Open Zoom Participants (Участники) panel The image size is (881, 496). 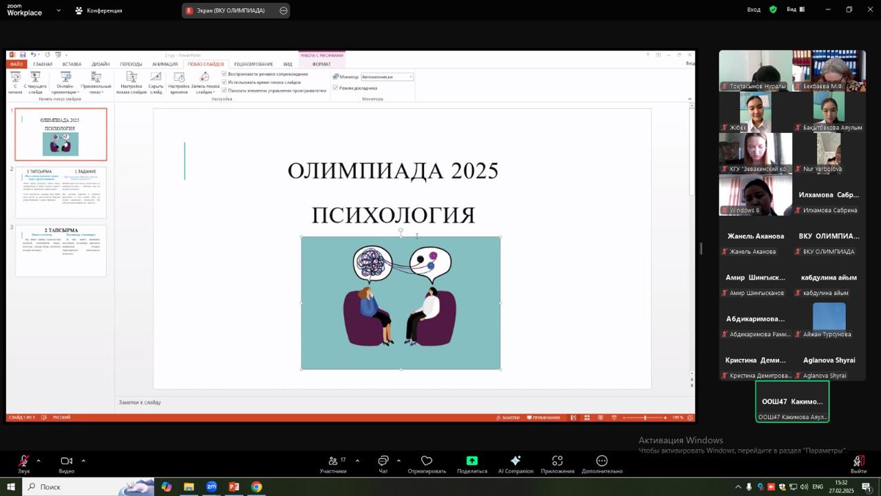333,464
